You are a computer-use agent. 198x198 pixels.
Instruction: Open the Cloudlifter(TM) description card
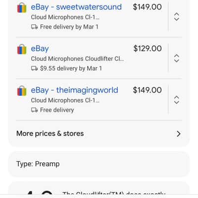99,190
